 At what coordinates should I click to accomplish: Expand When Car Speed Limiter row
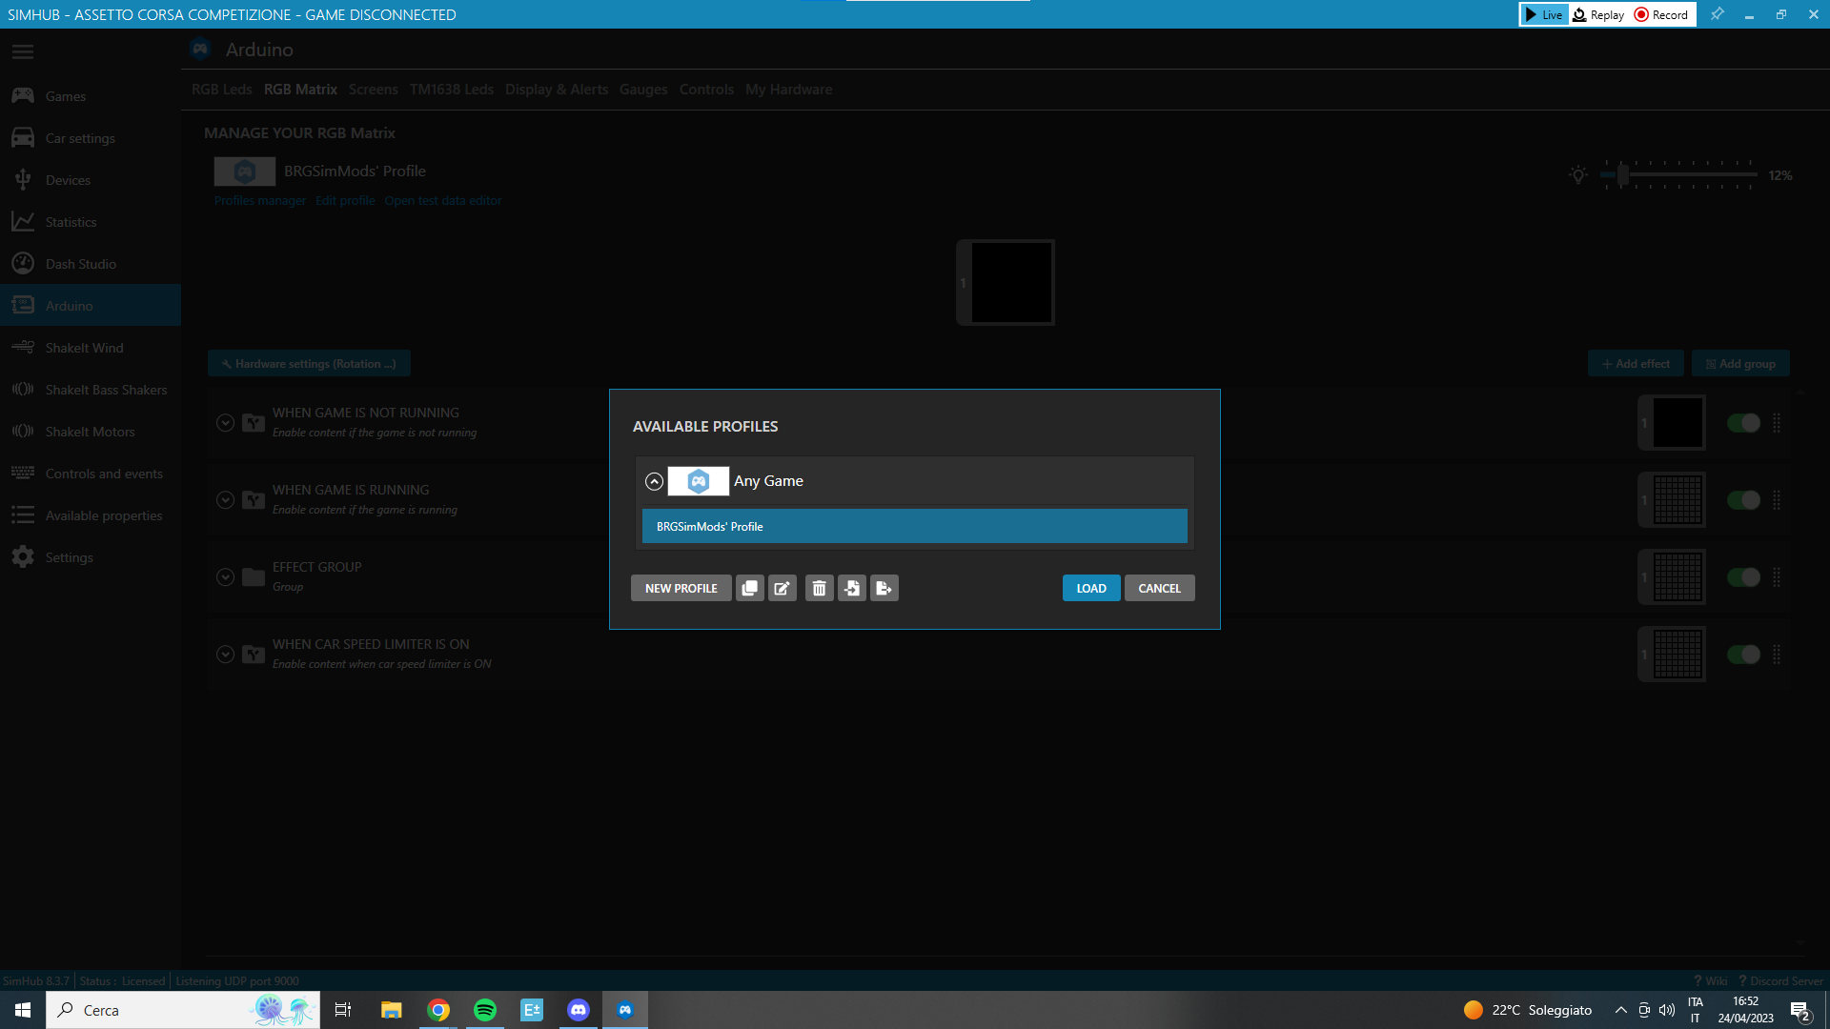[225, 655]
